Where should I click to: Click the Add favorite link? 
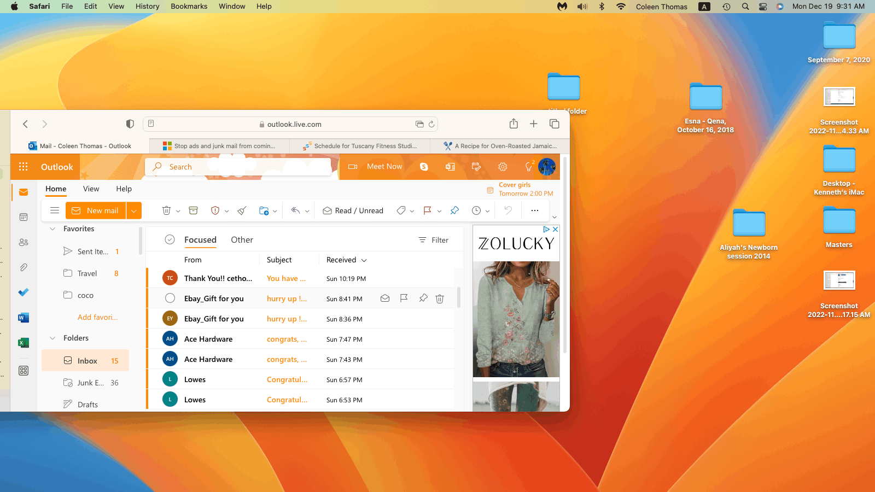pos(97,317)
